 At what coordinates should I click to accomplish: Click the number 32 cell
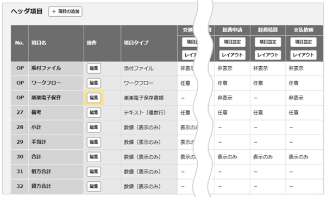click(x=20, y=186)
